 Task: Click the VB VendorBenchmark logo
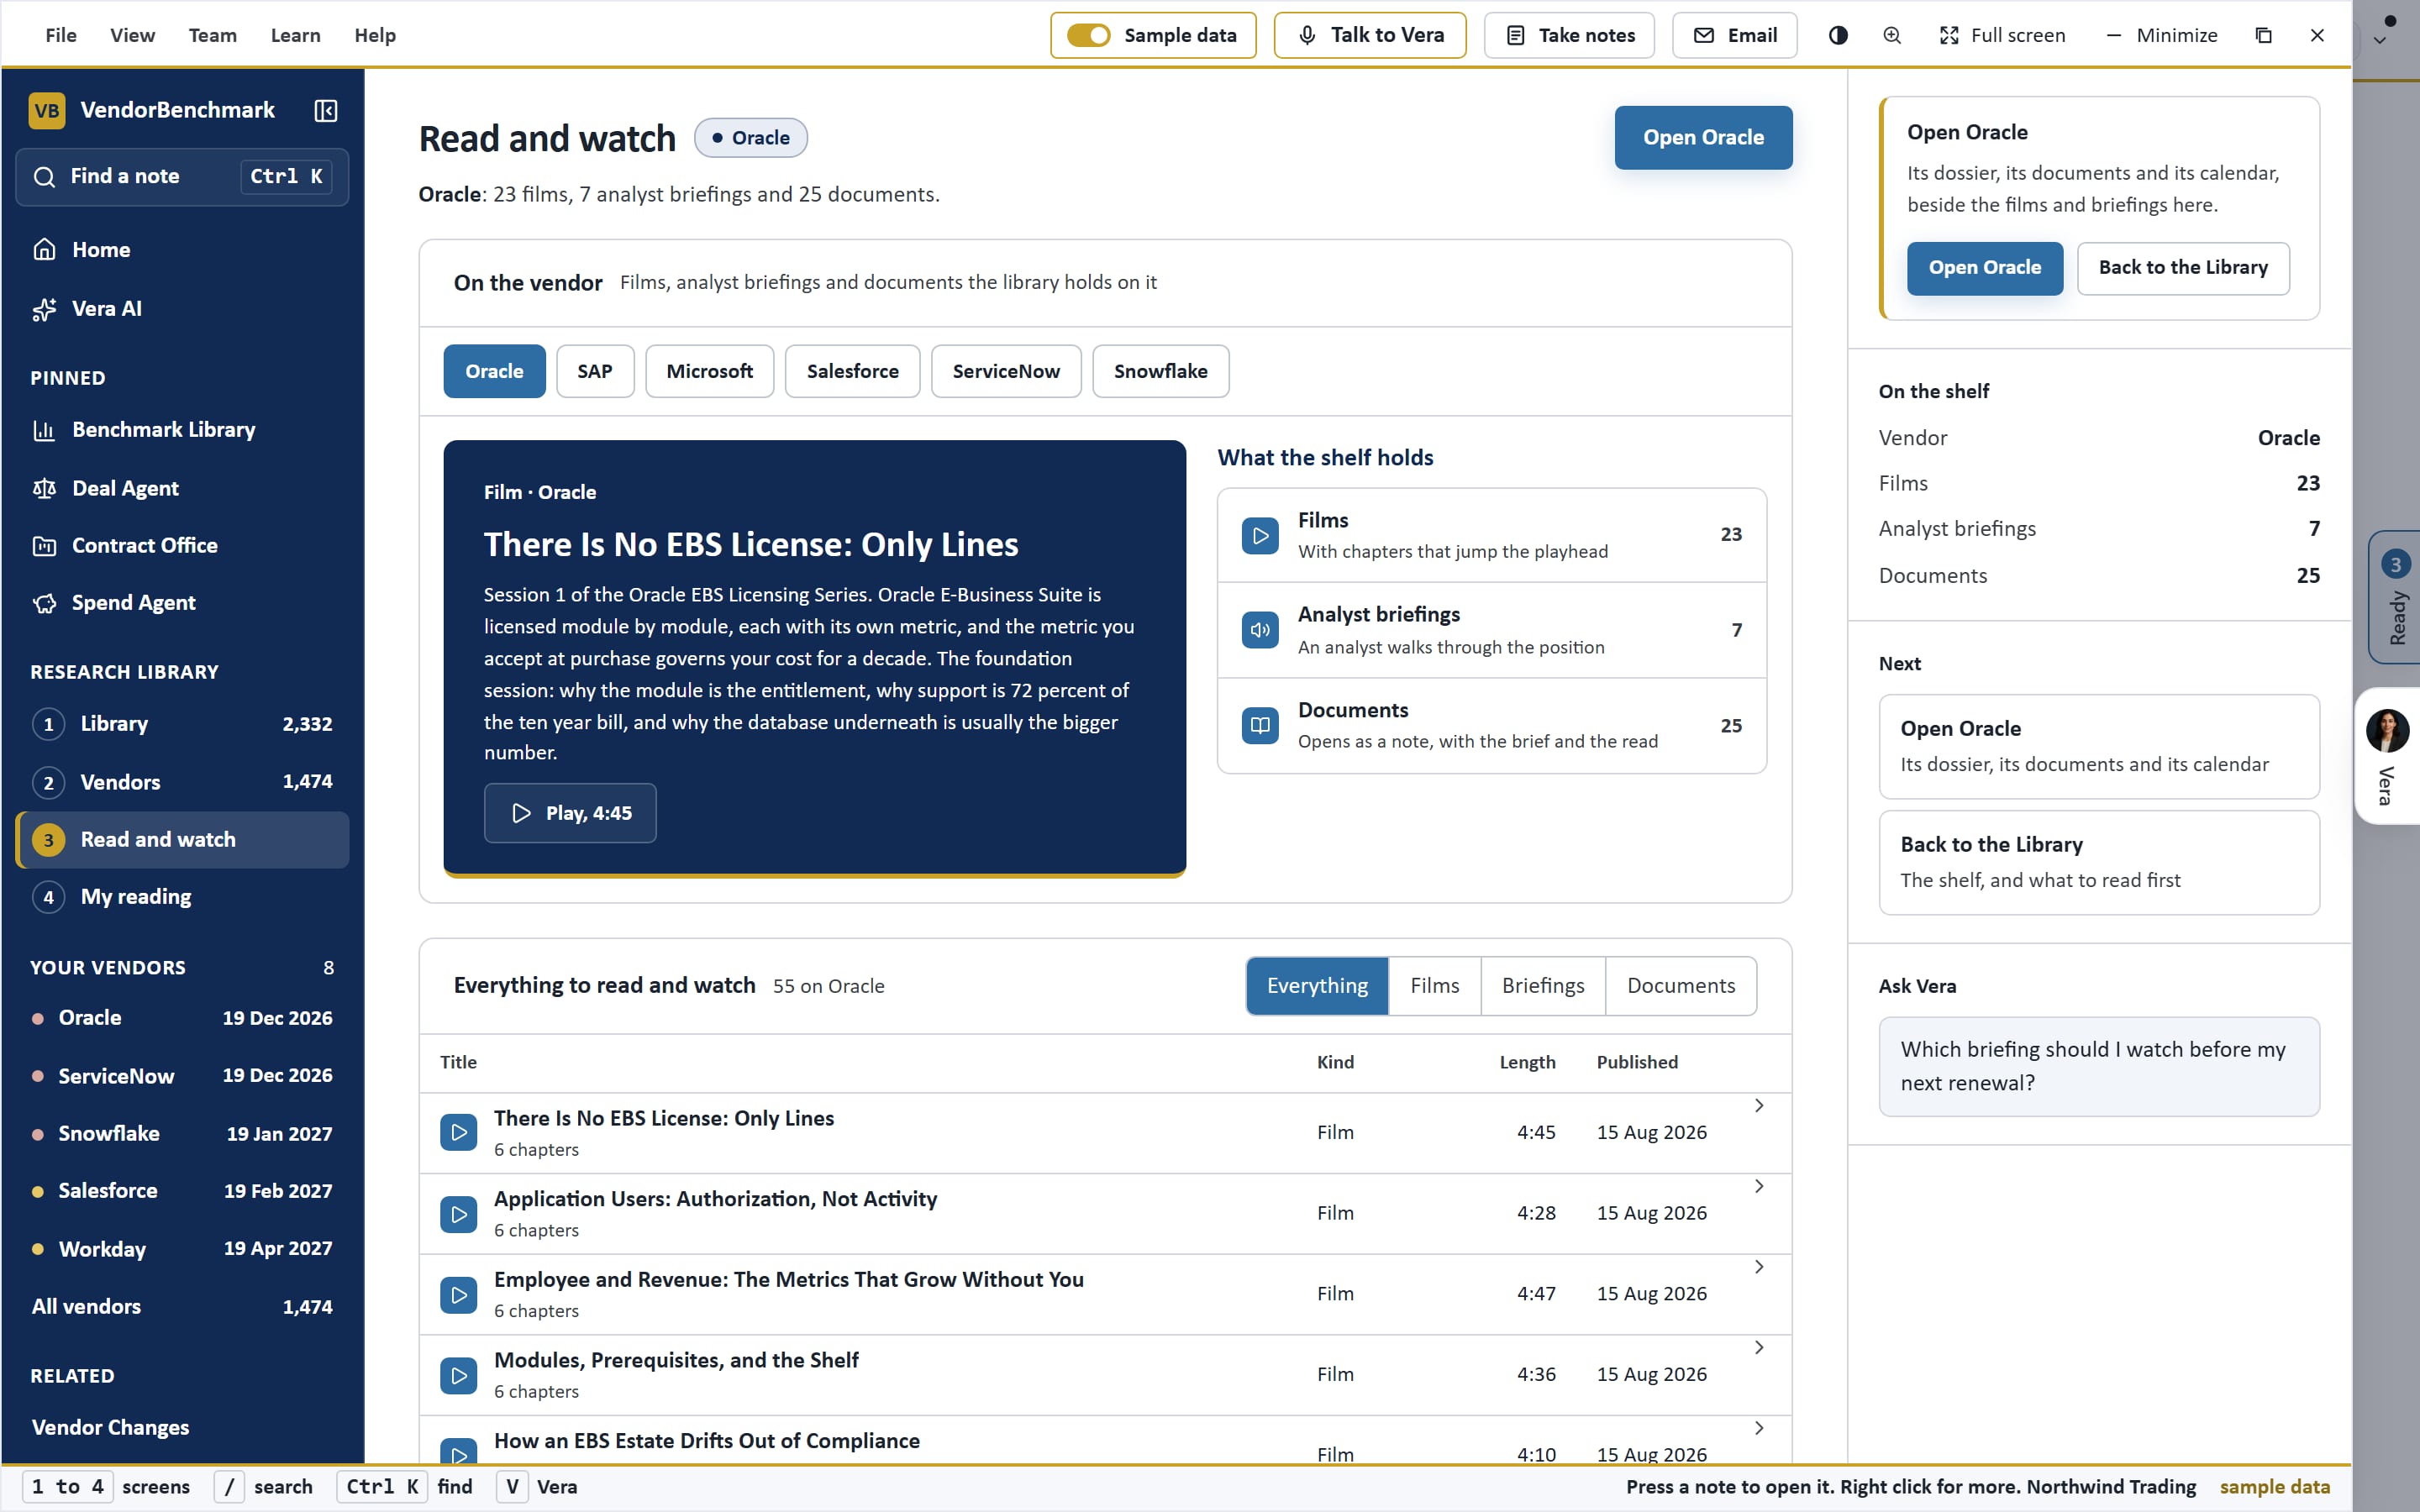(x=47, y=110)
